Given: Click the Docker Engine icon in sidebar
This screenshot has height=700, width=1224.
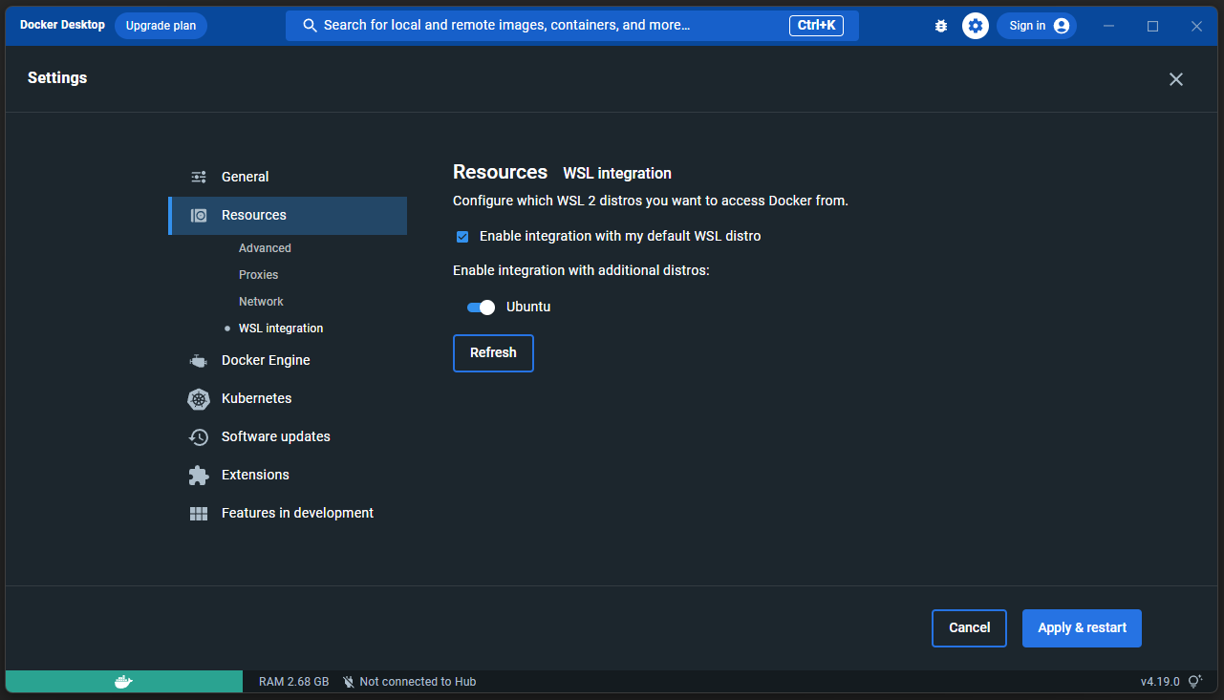Looking at the screenshot, I should click(199, 361).
